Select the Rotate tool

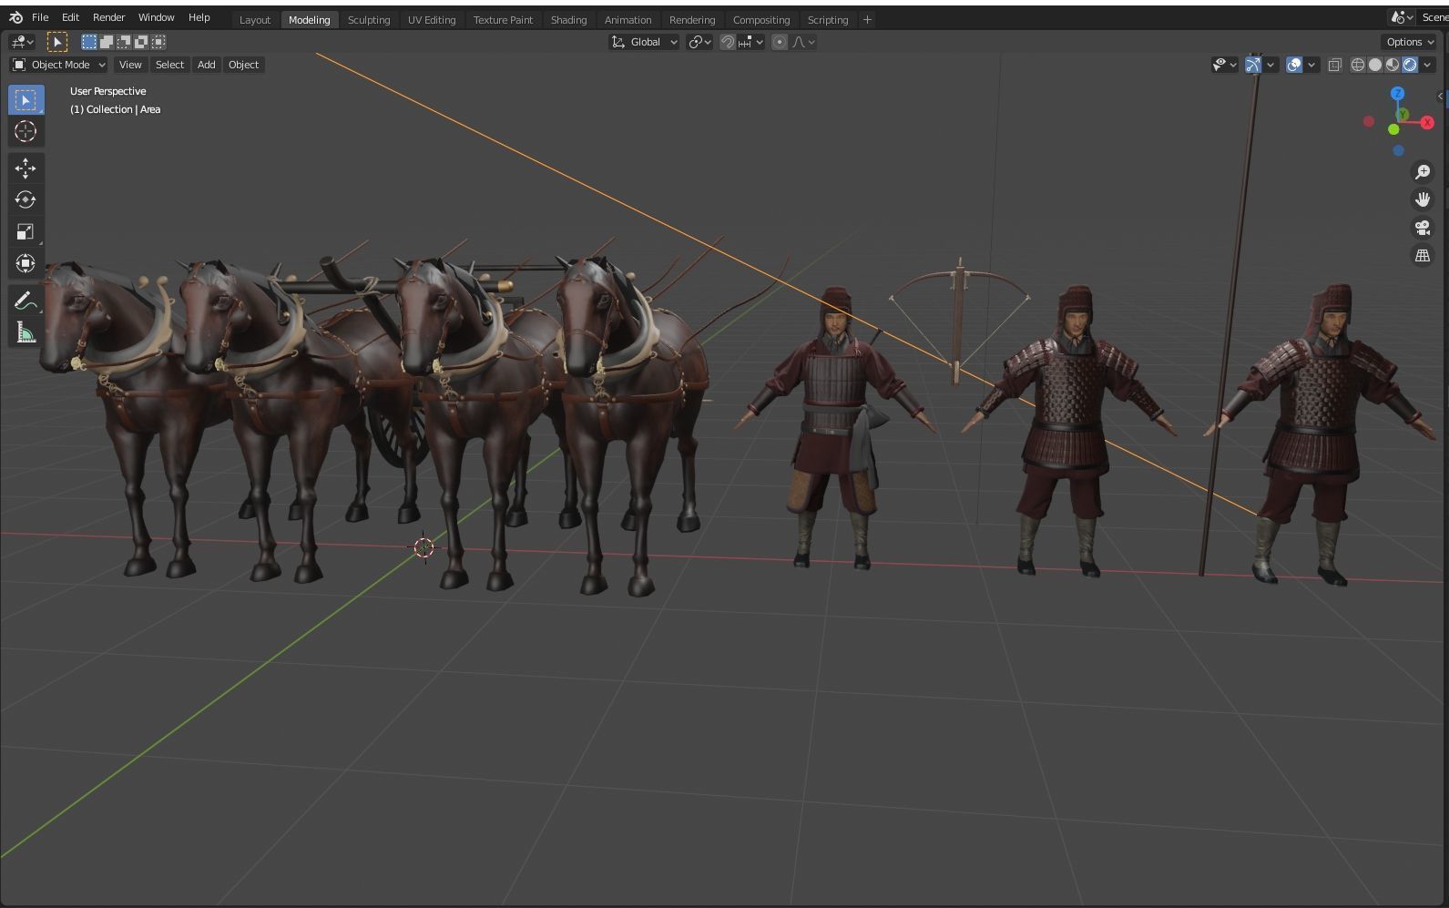pos(26,200)
